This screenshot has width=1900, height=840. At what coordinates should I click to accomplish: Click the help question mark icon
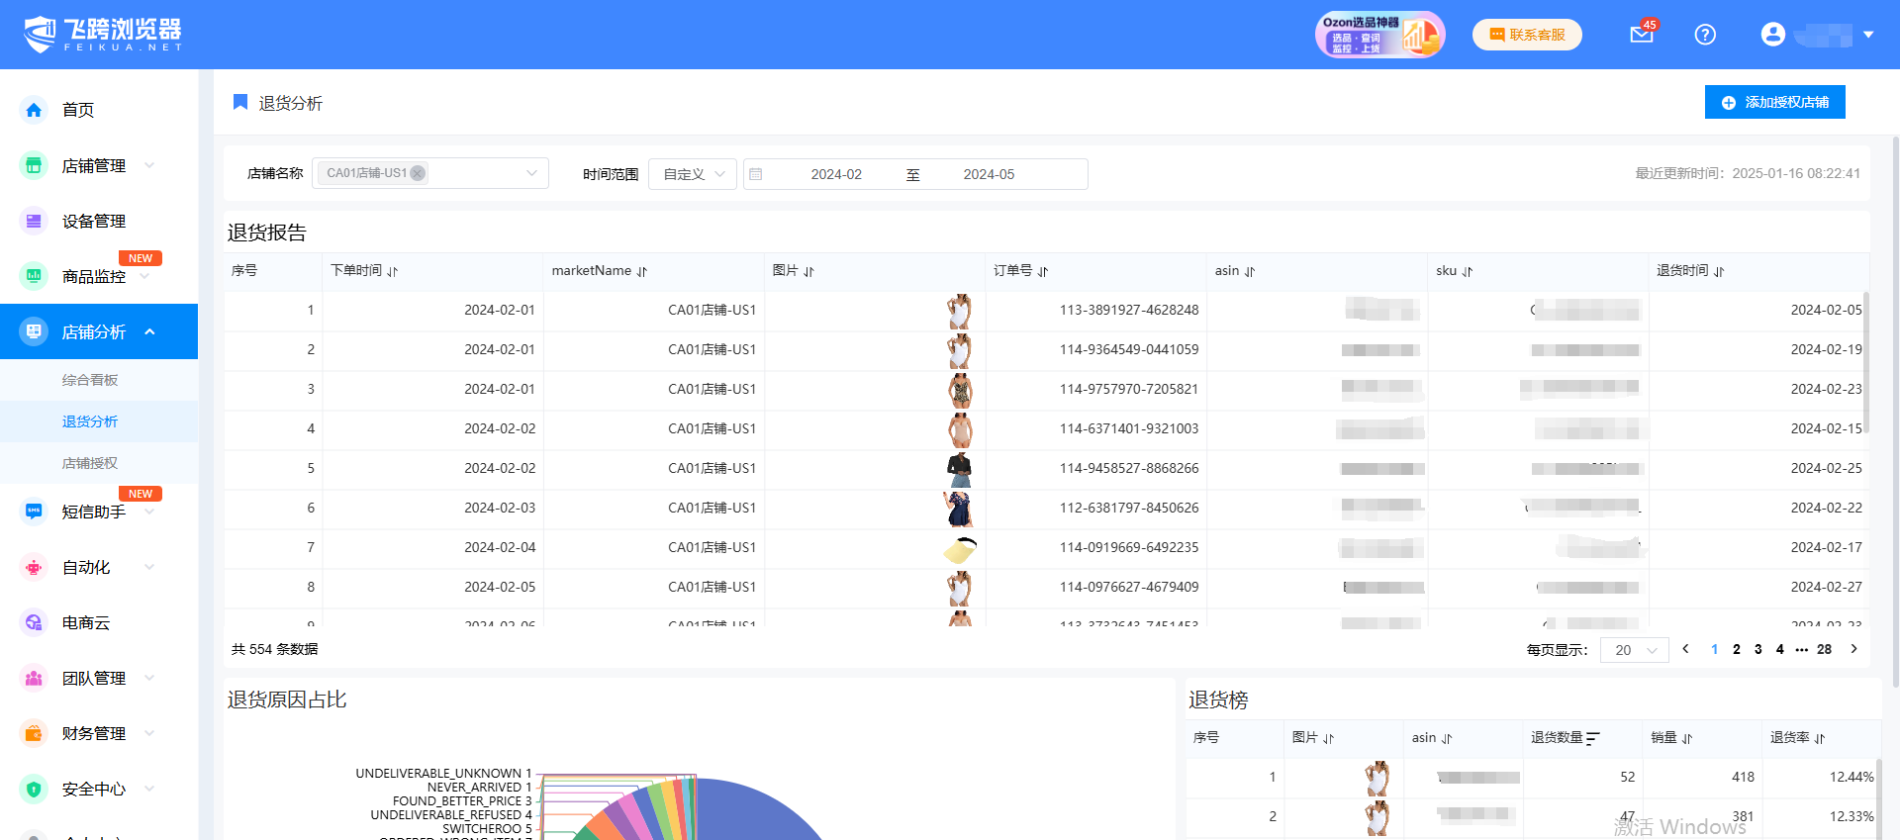coord(1705,35)
